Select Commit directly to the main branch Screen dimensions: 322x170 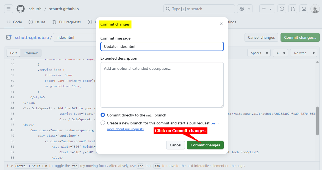tap(103, 115)
